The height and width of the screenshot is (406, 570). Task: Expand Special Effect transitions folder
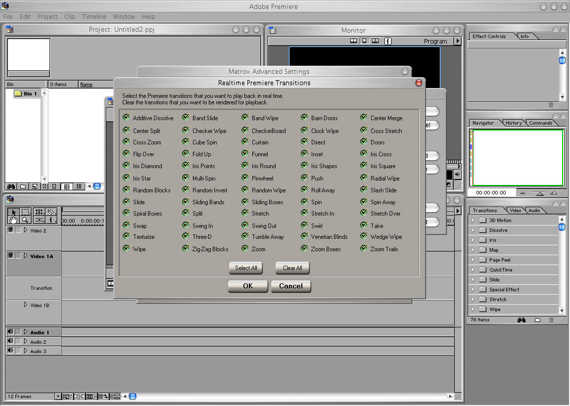(x=473, y=290)
